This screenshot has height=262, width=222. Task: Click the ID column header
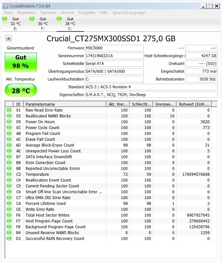[18, 104]
